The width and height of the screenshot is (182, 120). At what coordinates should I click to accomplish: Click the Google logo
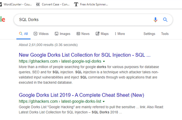(3, 20)
